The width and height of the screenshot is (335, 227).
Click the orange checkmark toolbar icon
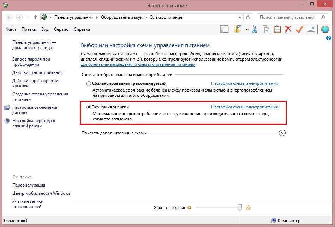(299, 29)
